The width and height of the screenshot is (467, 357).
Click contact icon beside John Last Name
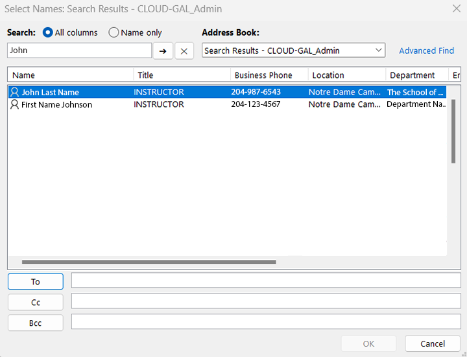click(15, 92)
